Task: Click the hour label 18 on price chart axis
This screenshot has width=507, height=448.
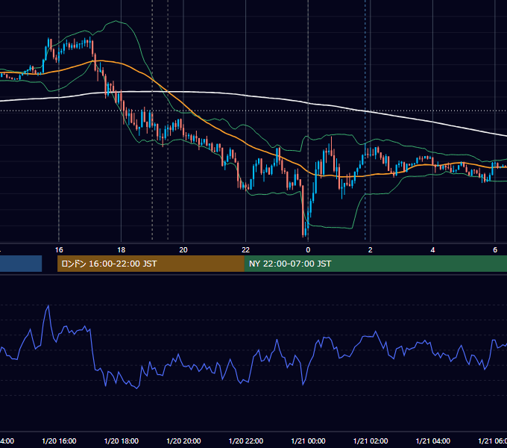Action: [x=122, y=250]
